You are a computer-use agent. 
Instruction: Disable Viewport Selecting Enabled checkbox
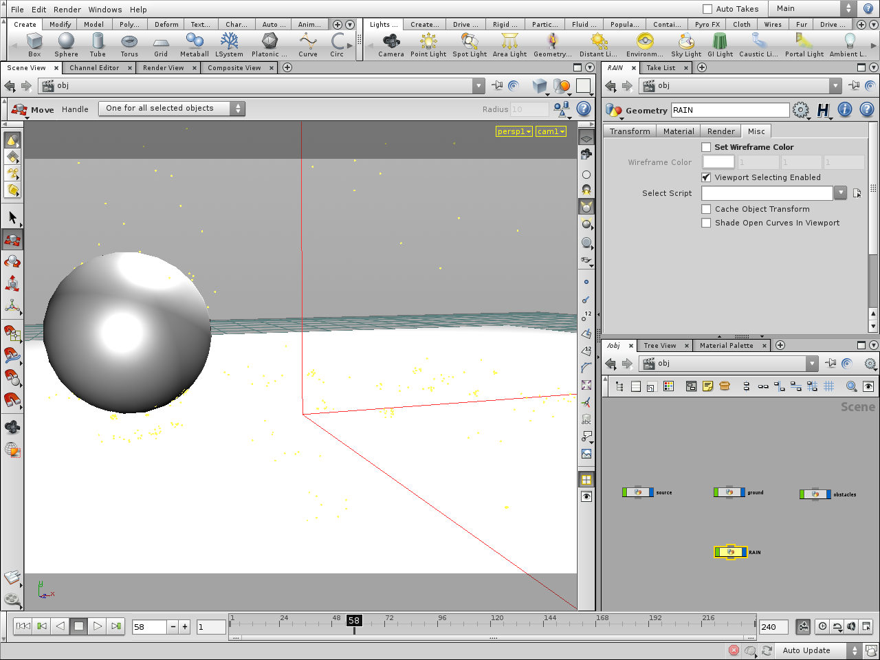706,177
